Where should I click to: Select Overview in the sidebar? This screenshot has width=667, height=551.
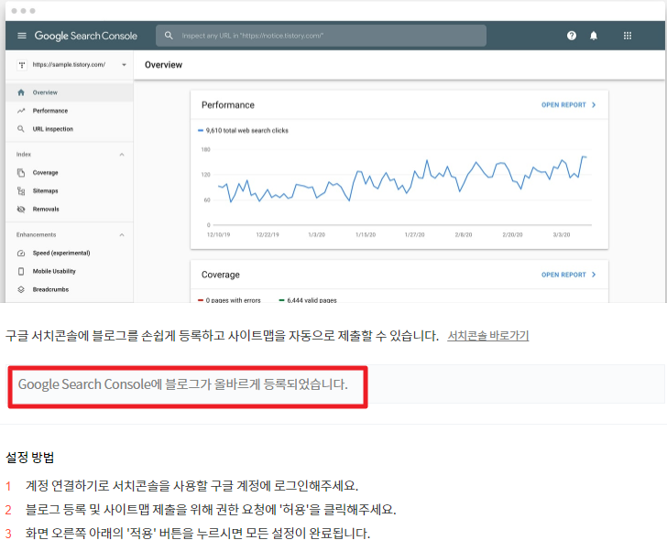point(70,92)
